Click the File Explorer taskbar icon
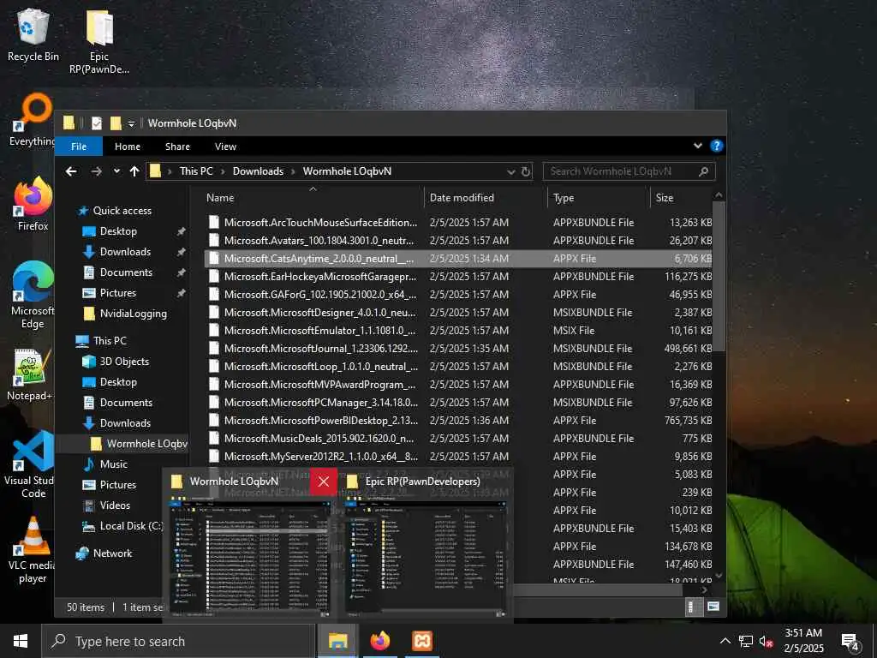Screen dimensions: 877x658 (337, 641)
